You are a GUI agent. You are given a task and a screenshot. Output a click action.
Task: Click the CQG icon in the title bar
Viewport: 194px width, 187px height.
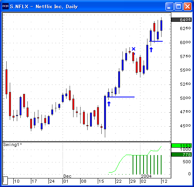[x=5, y=6]
